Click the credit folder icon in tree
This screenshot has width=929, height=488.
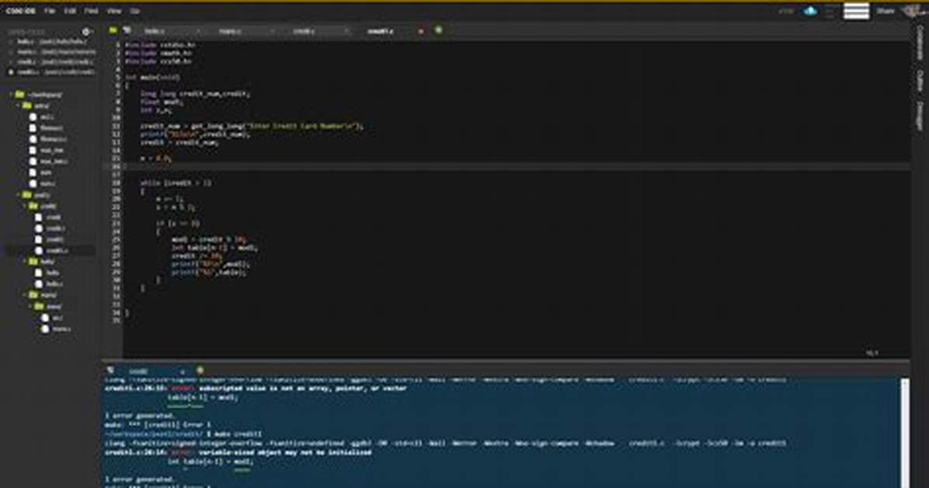[33, 206]
